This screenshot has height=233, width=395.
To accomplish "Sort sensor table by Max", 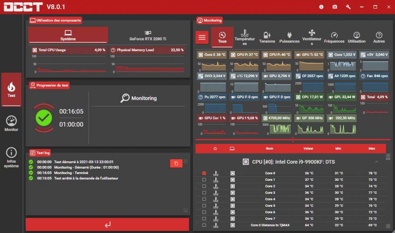I will pyautogui.click(x=372, y=148).
